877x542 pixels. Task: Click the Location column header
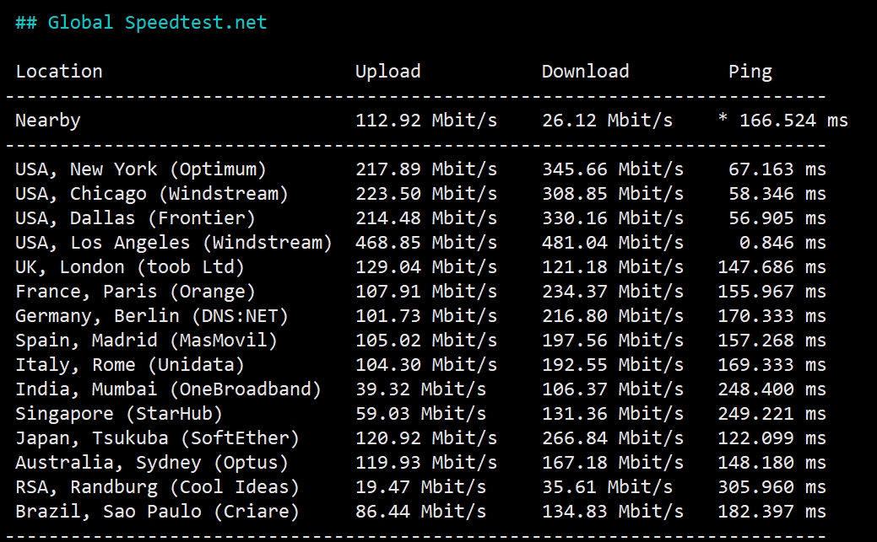[59, 72]
